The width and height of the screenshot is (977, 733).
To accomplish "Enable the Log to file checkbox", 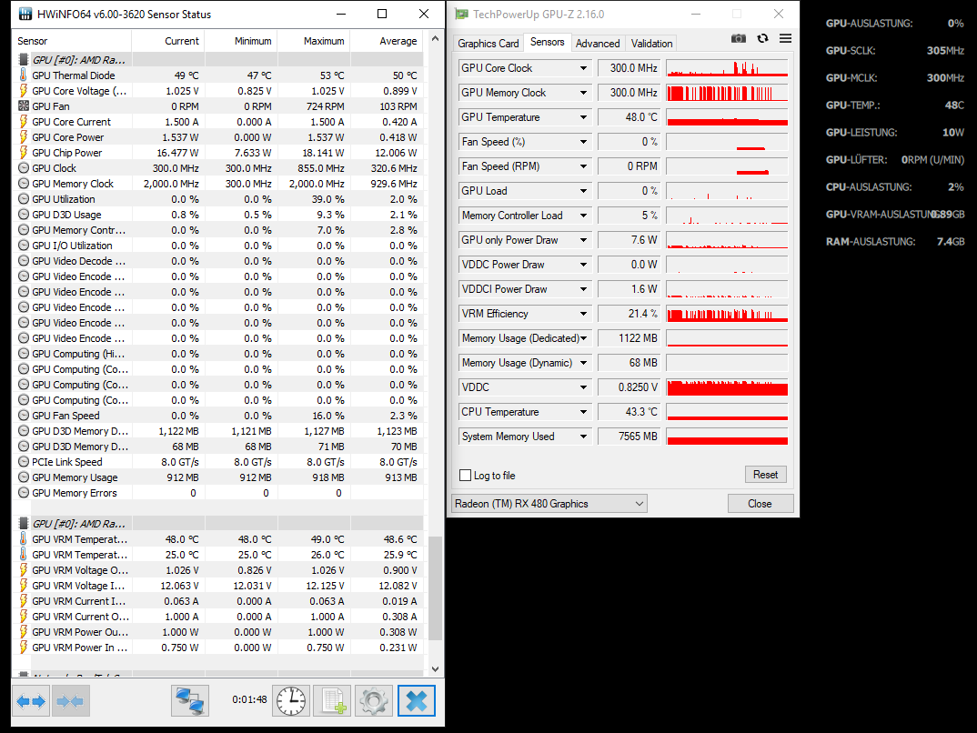I will coord(465,475).
